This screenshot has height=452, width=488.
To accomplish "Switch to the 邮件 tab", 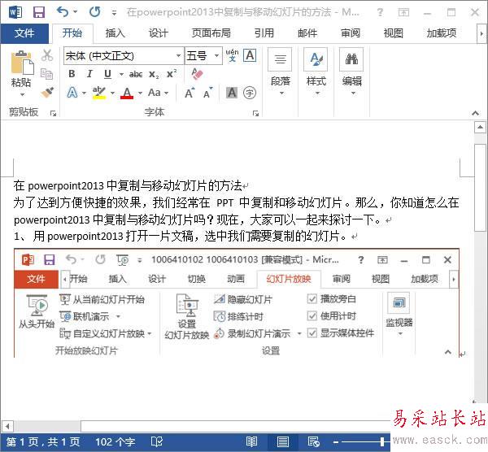I will (x=307, y=33).
